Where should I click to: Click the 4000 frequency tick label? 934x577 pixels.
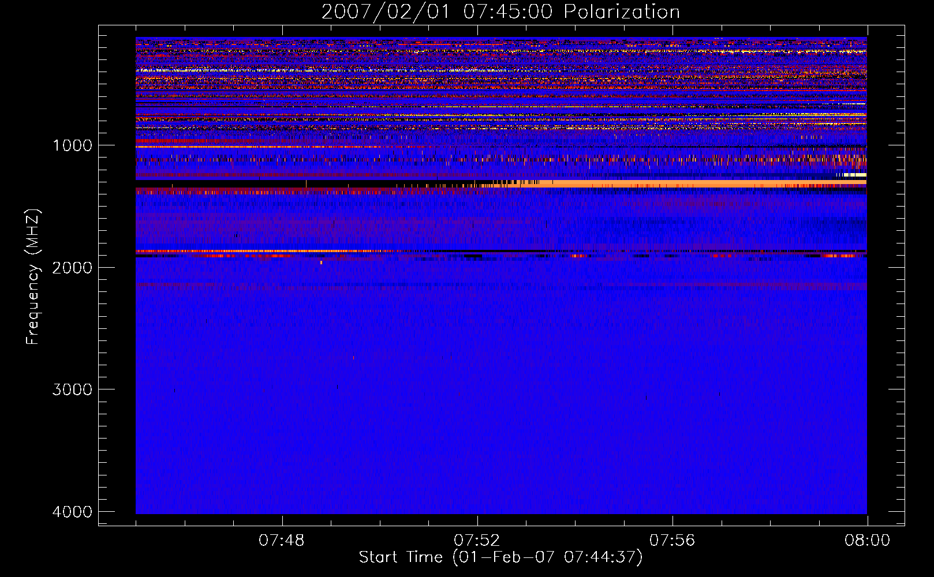pos(72,512)
